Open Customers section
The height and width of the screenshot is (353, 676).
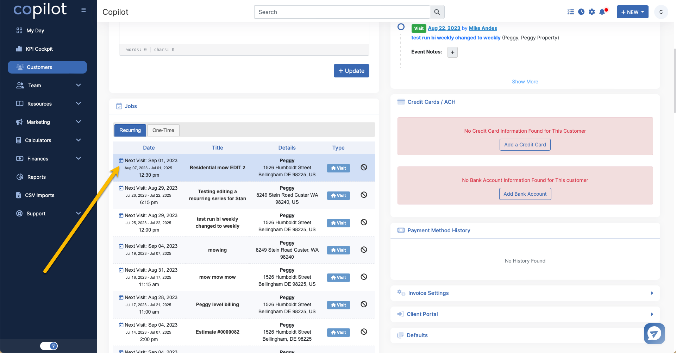pos(47,67)
